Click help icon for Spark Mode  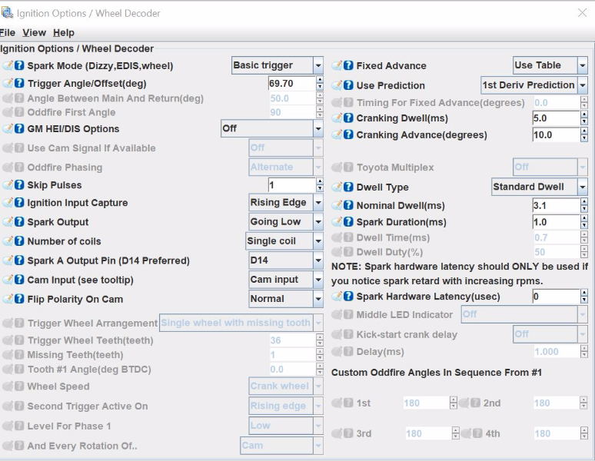click(19, 66)
